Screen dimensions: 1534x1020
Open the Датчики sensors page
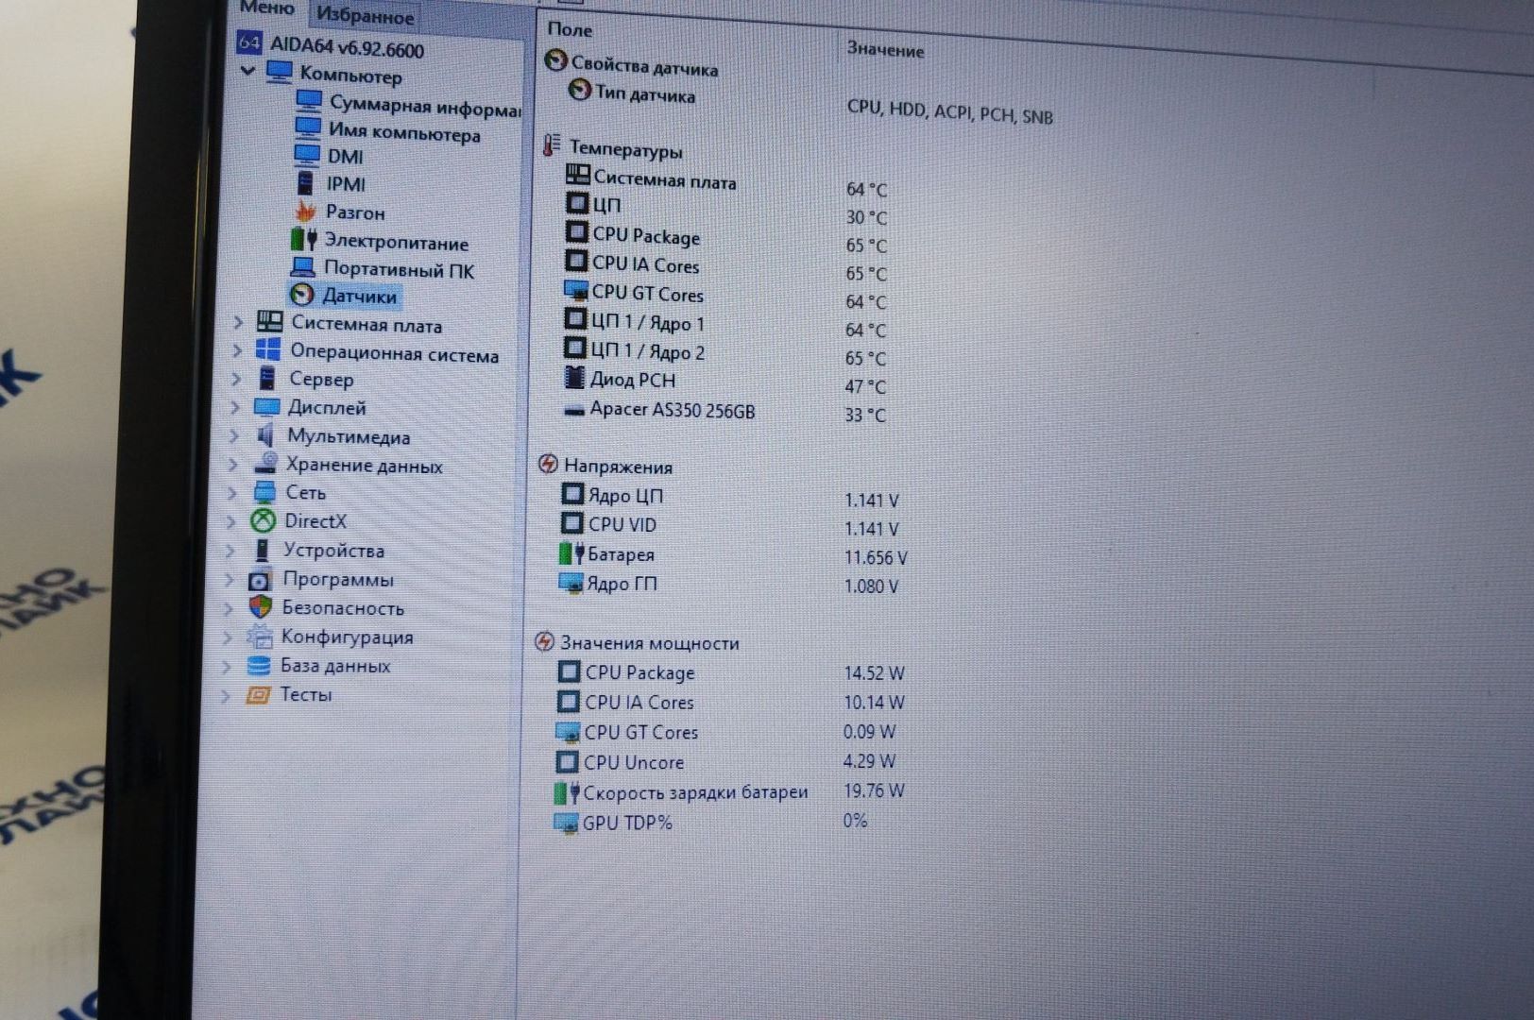coord(358,297)
